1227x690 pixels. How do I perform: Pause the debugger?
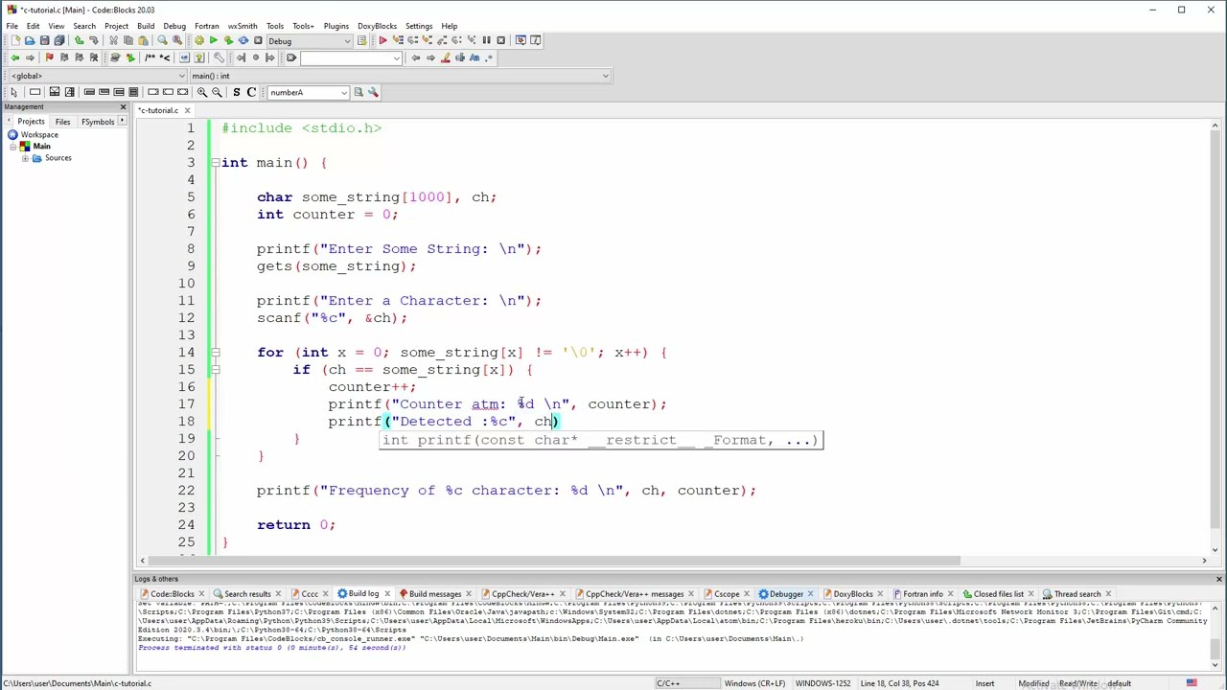(x=486, y=40)
